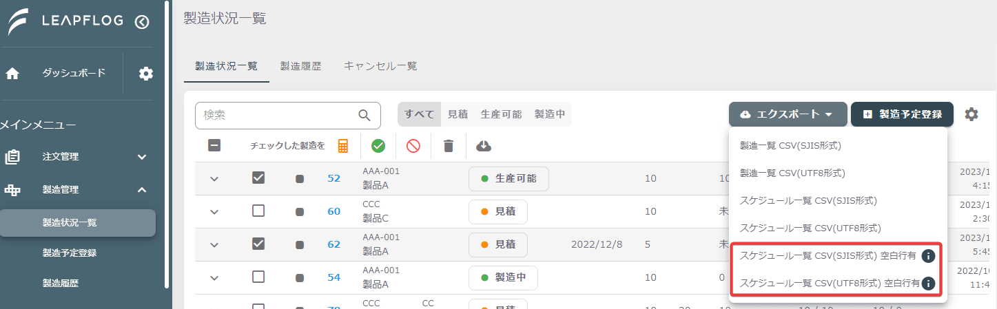
Task: Click the 製造予定登録 button
Action: click(902, 114)
